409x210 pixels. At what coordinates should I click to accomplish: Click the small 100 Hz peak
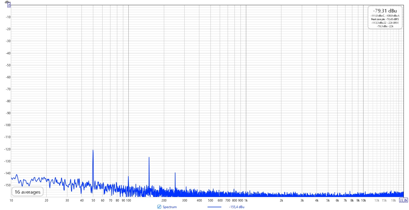point(128,177)
